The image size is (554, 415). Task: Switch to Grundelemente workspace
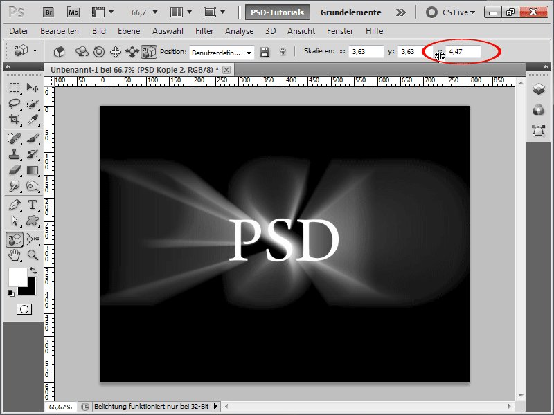click(x=351, y=12)
